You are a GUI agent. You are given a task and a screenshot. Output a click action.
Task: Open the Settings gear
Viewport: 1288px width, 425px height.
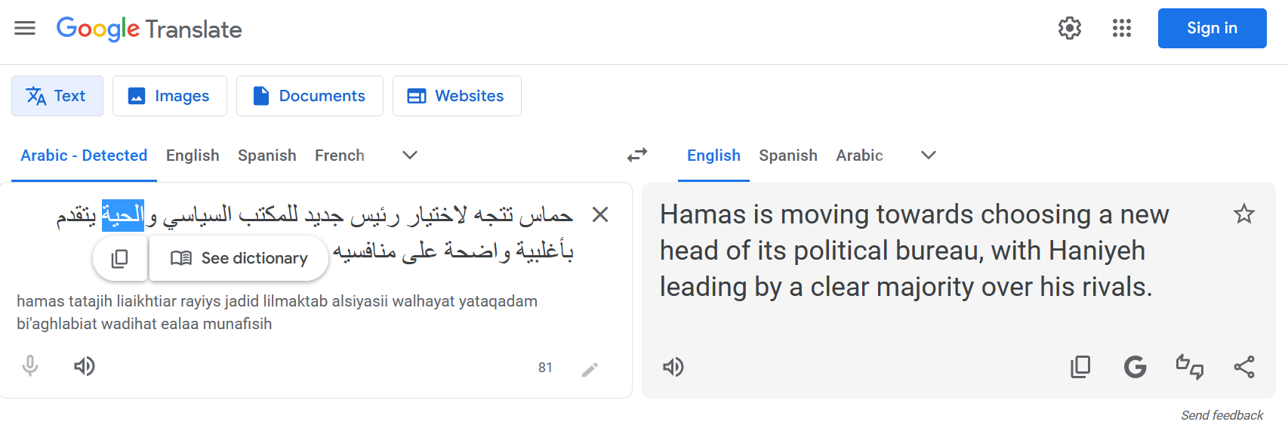[1069, 29]
